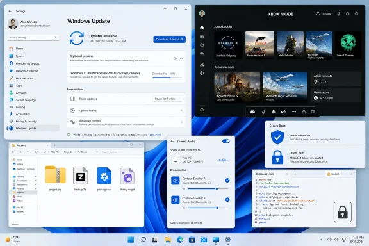Select the deploy.ps1.bat tab

272,174
